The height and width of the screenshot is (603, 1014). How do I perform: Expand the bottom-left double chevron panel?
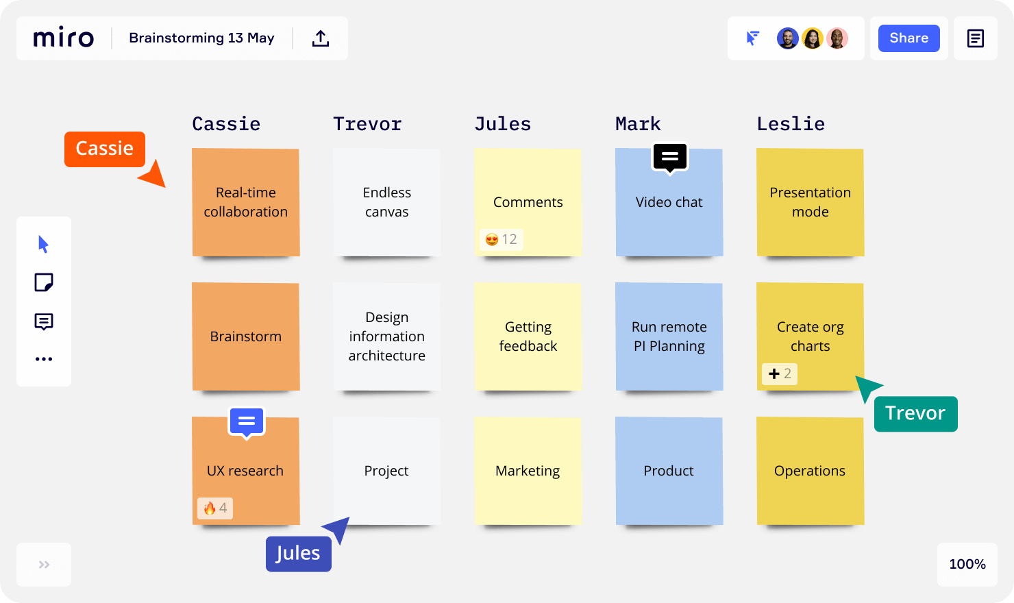(x=44, y=565)
